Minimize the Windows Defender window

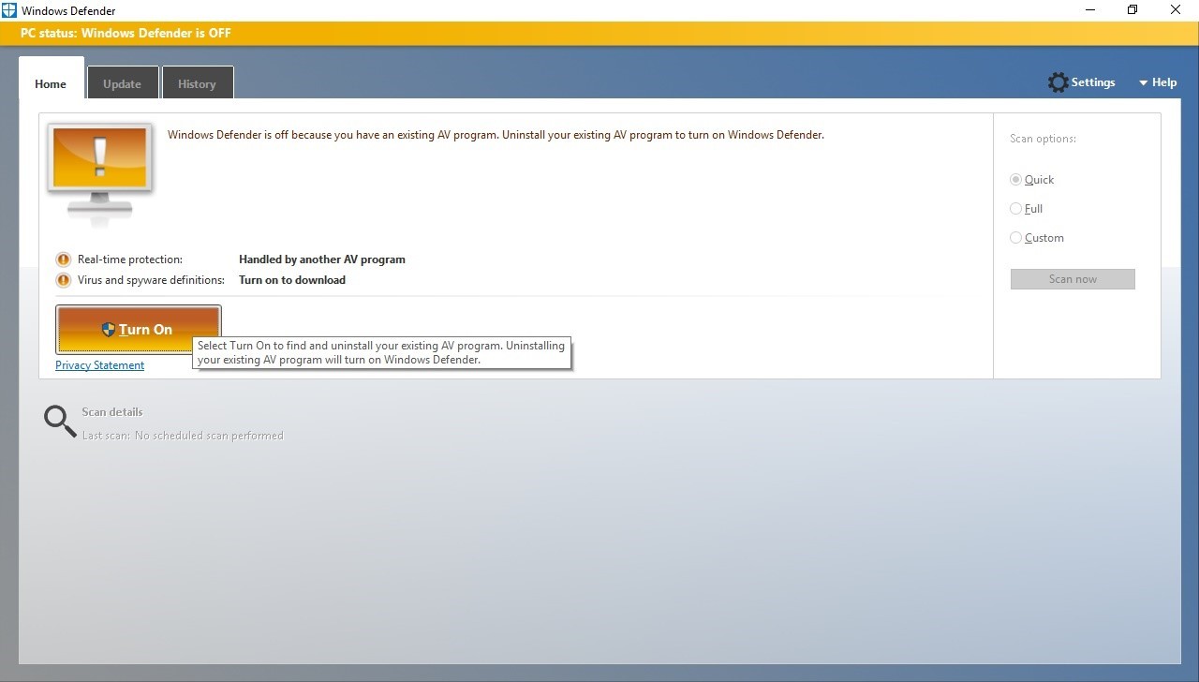click(1089, 10)
